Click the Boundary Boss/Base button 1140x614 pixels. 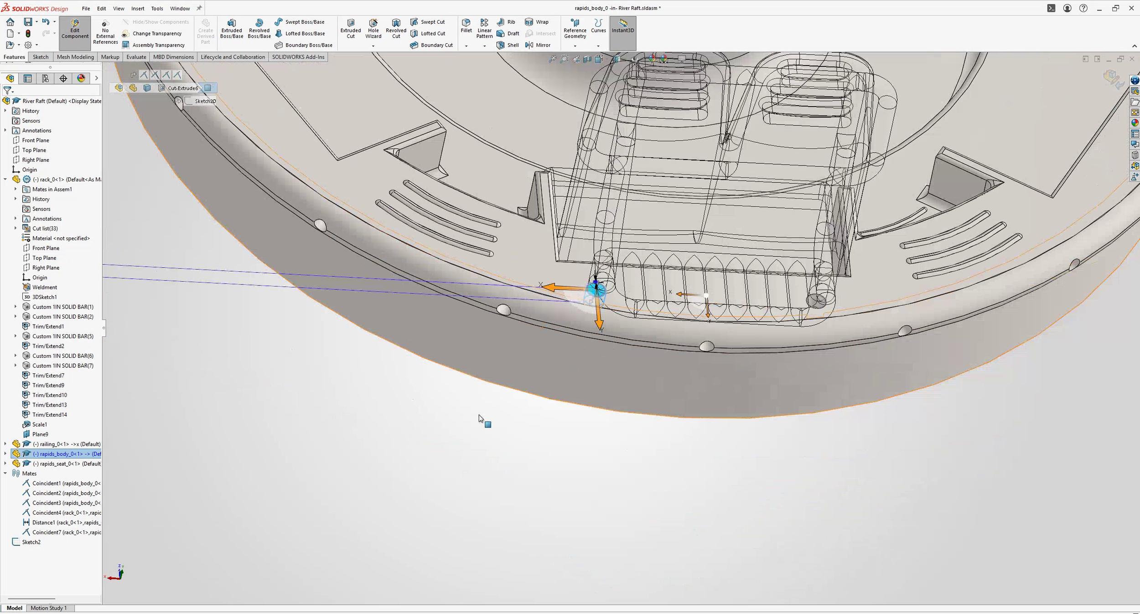point(304,45)
